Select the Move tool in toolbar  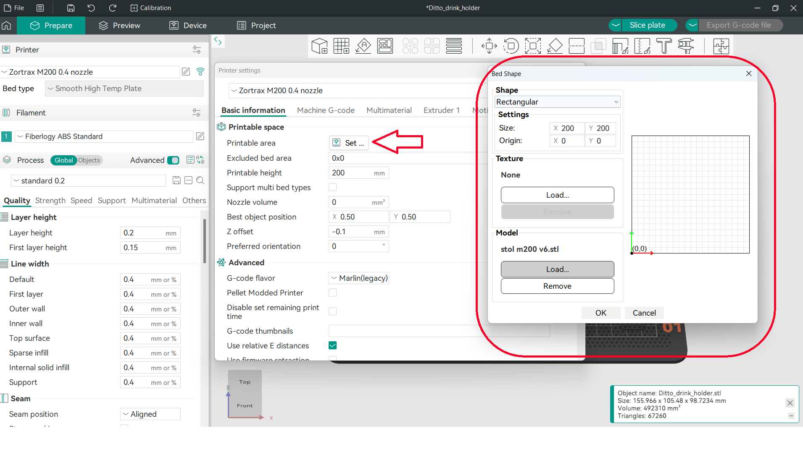(x=489, y=46)
